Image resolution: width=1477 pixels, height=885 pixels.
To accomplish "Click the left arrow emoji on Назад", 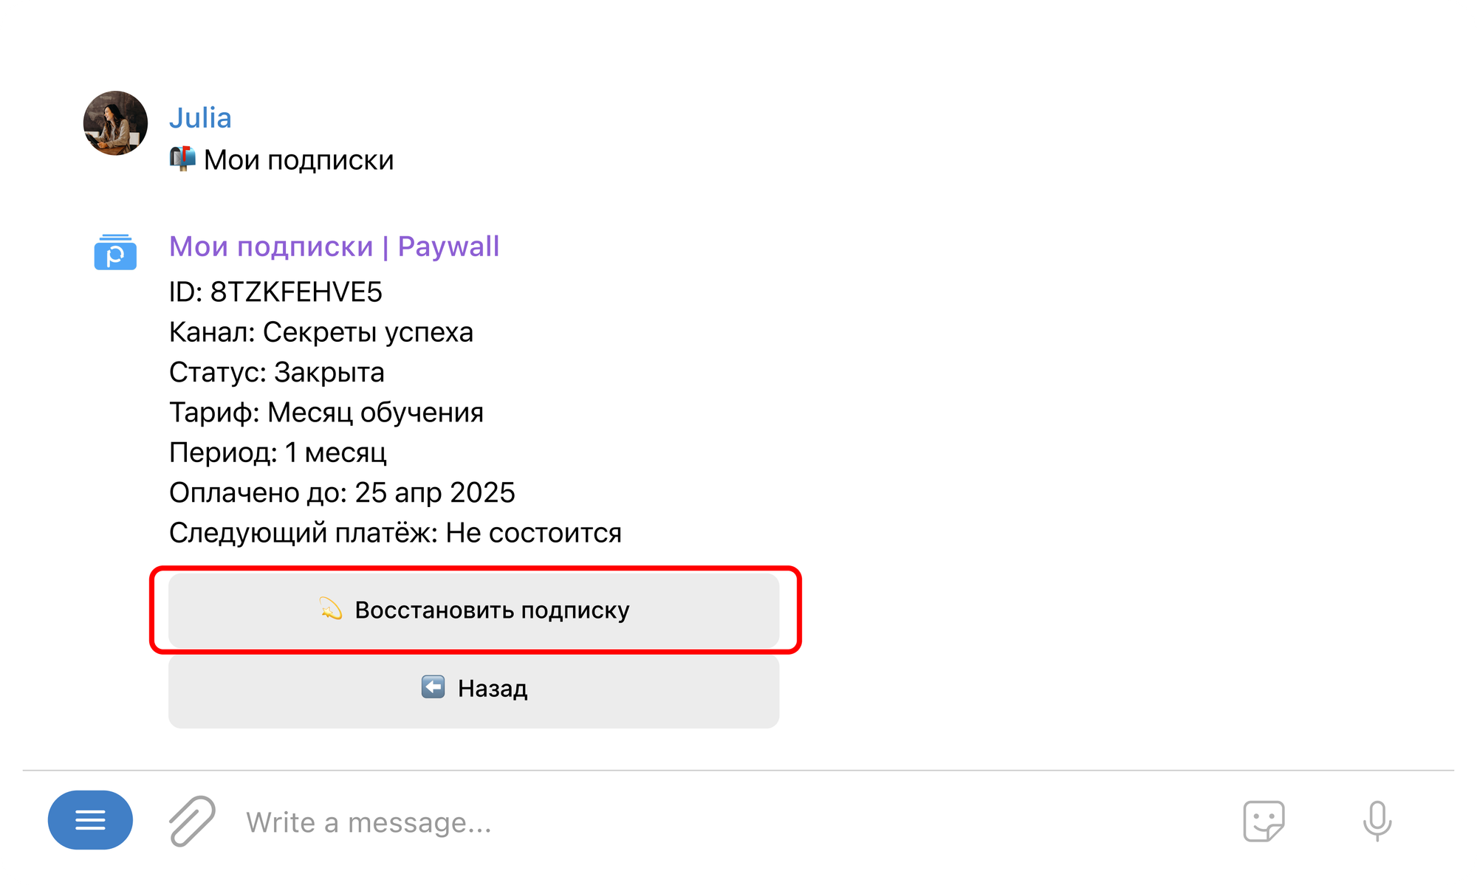I will point(433,687).
